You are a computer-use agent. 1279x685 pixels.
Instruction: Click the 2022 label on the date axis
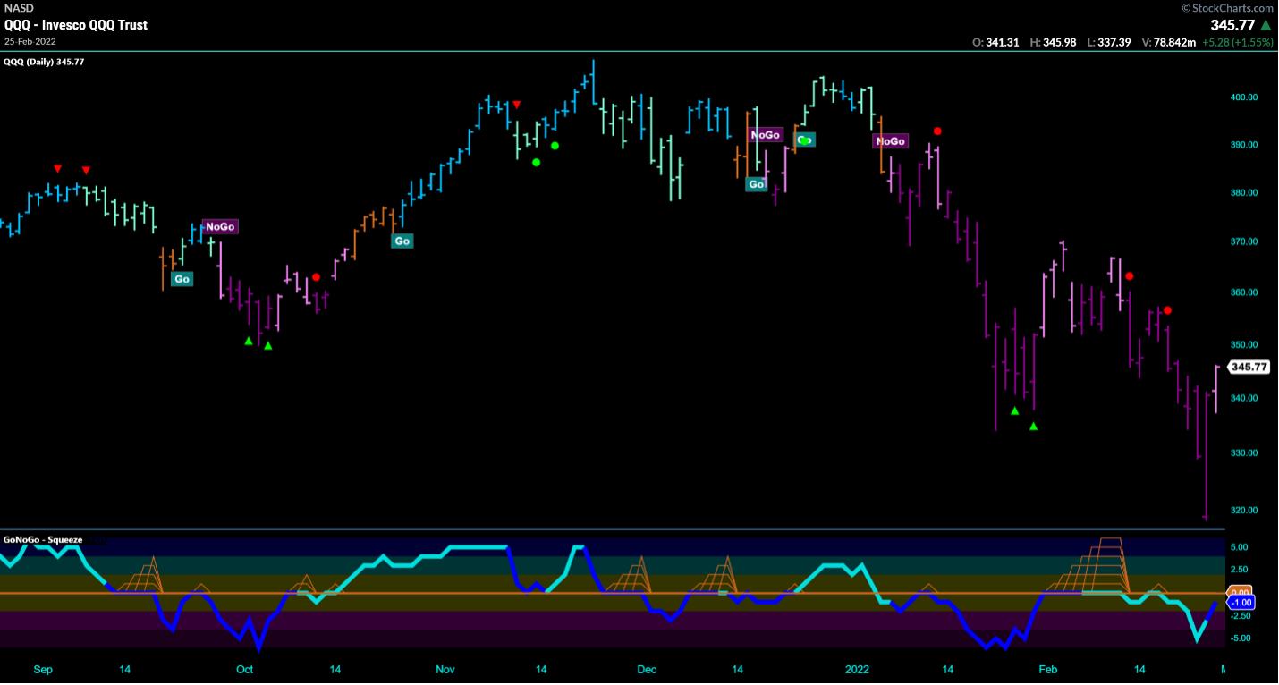(x=857, y=670)
